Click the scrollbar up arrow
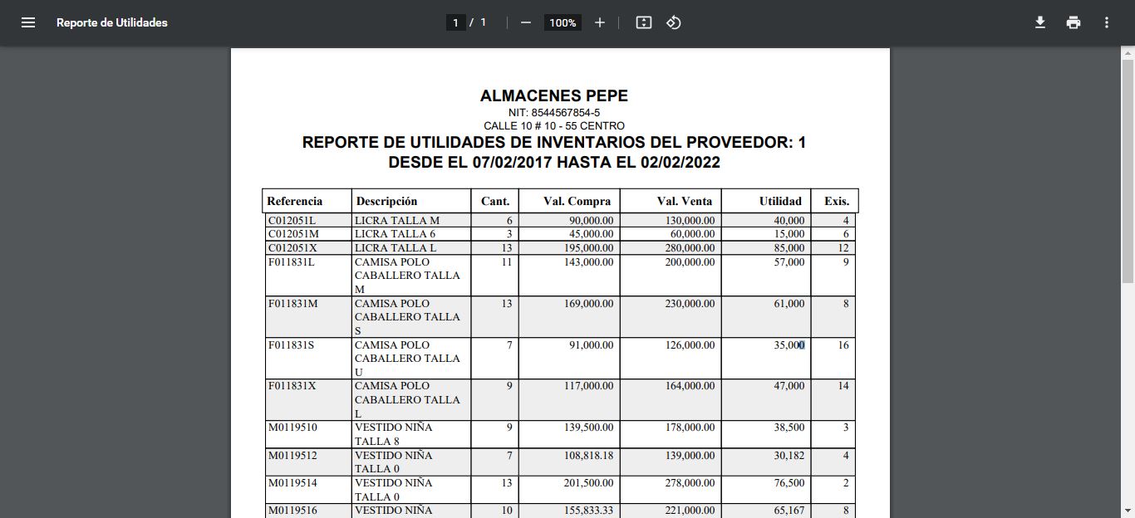Screen dimensions: 1135x518 [1128, 52]
